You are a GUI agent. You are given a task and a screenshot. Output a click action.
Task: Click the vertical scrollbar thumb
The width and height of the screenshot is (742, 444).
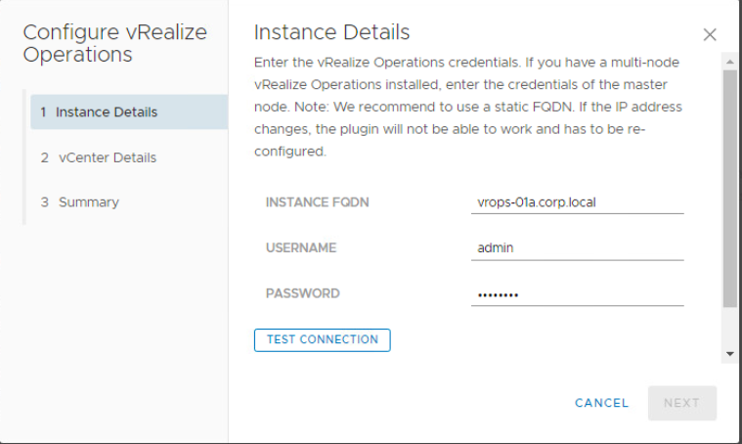pos(729,186)
